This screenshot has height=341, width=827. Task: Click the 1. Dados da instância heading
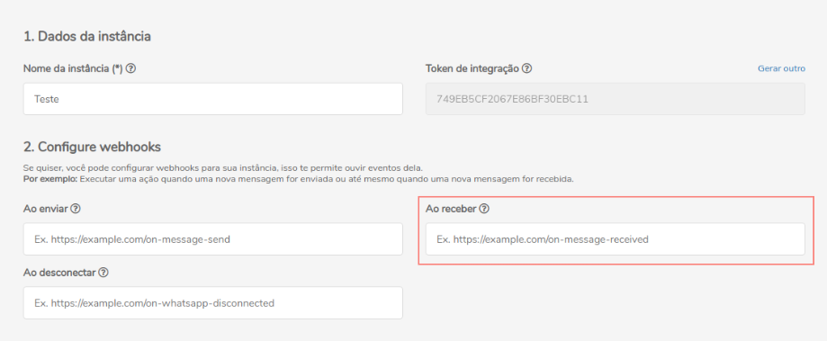click(87, 36)
